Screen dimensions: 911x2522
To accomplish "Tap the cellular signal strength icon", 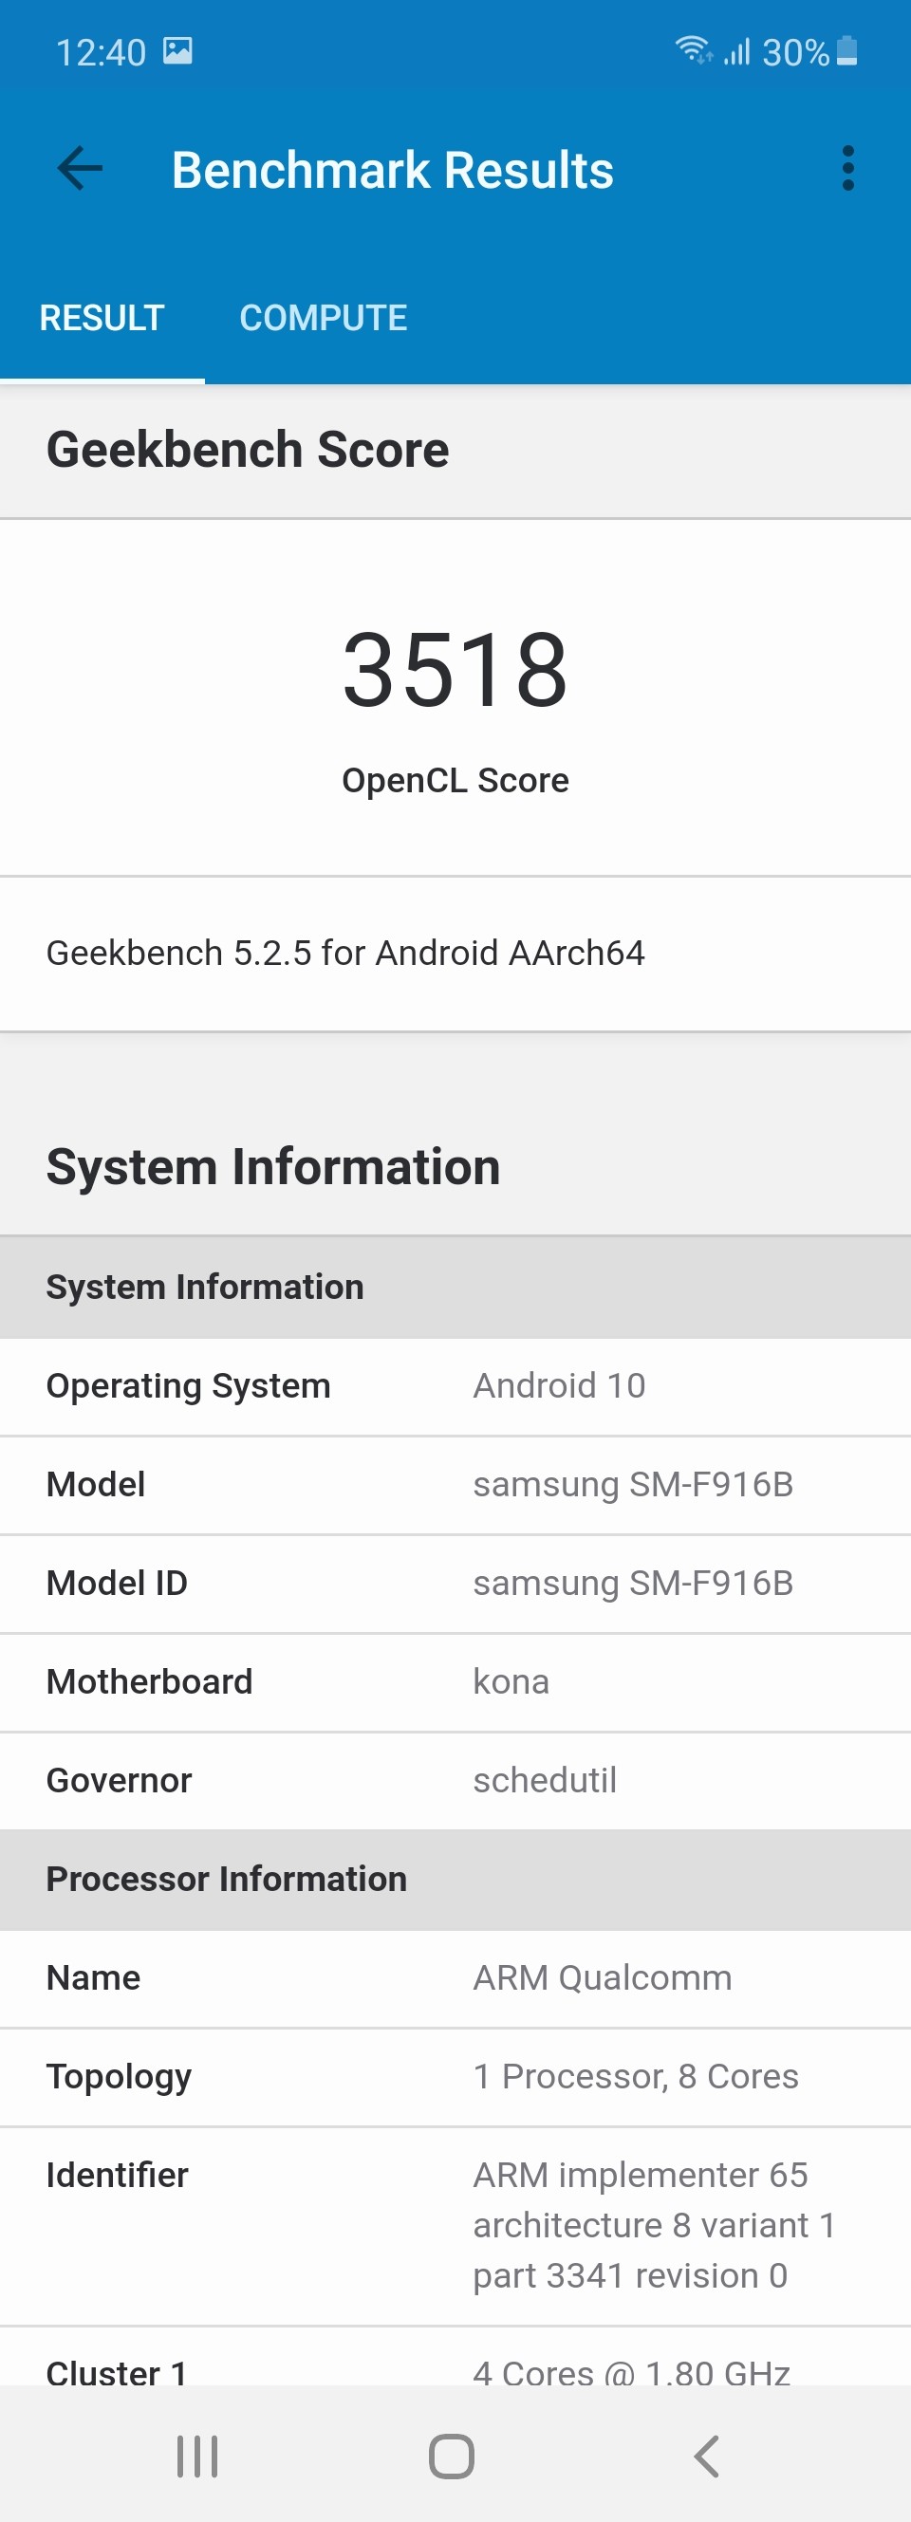I will [x=736, y=51].
